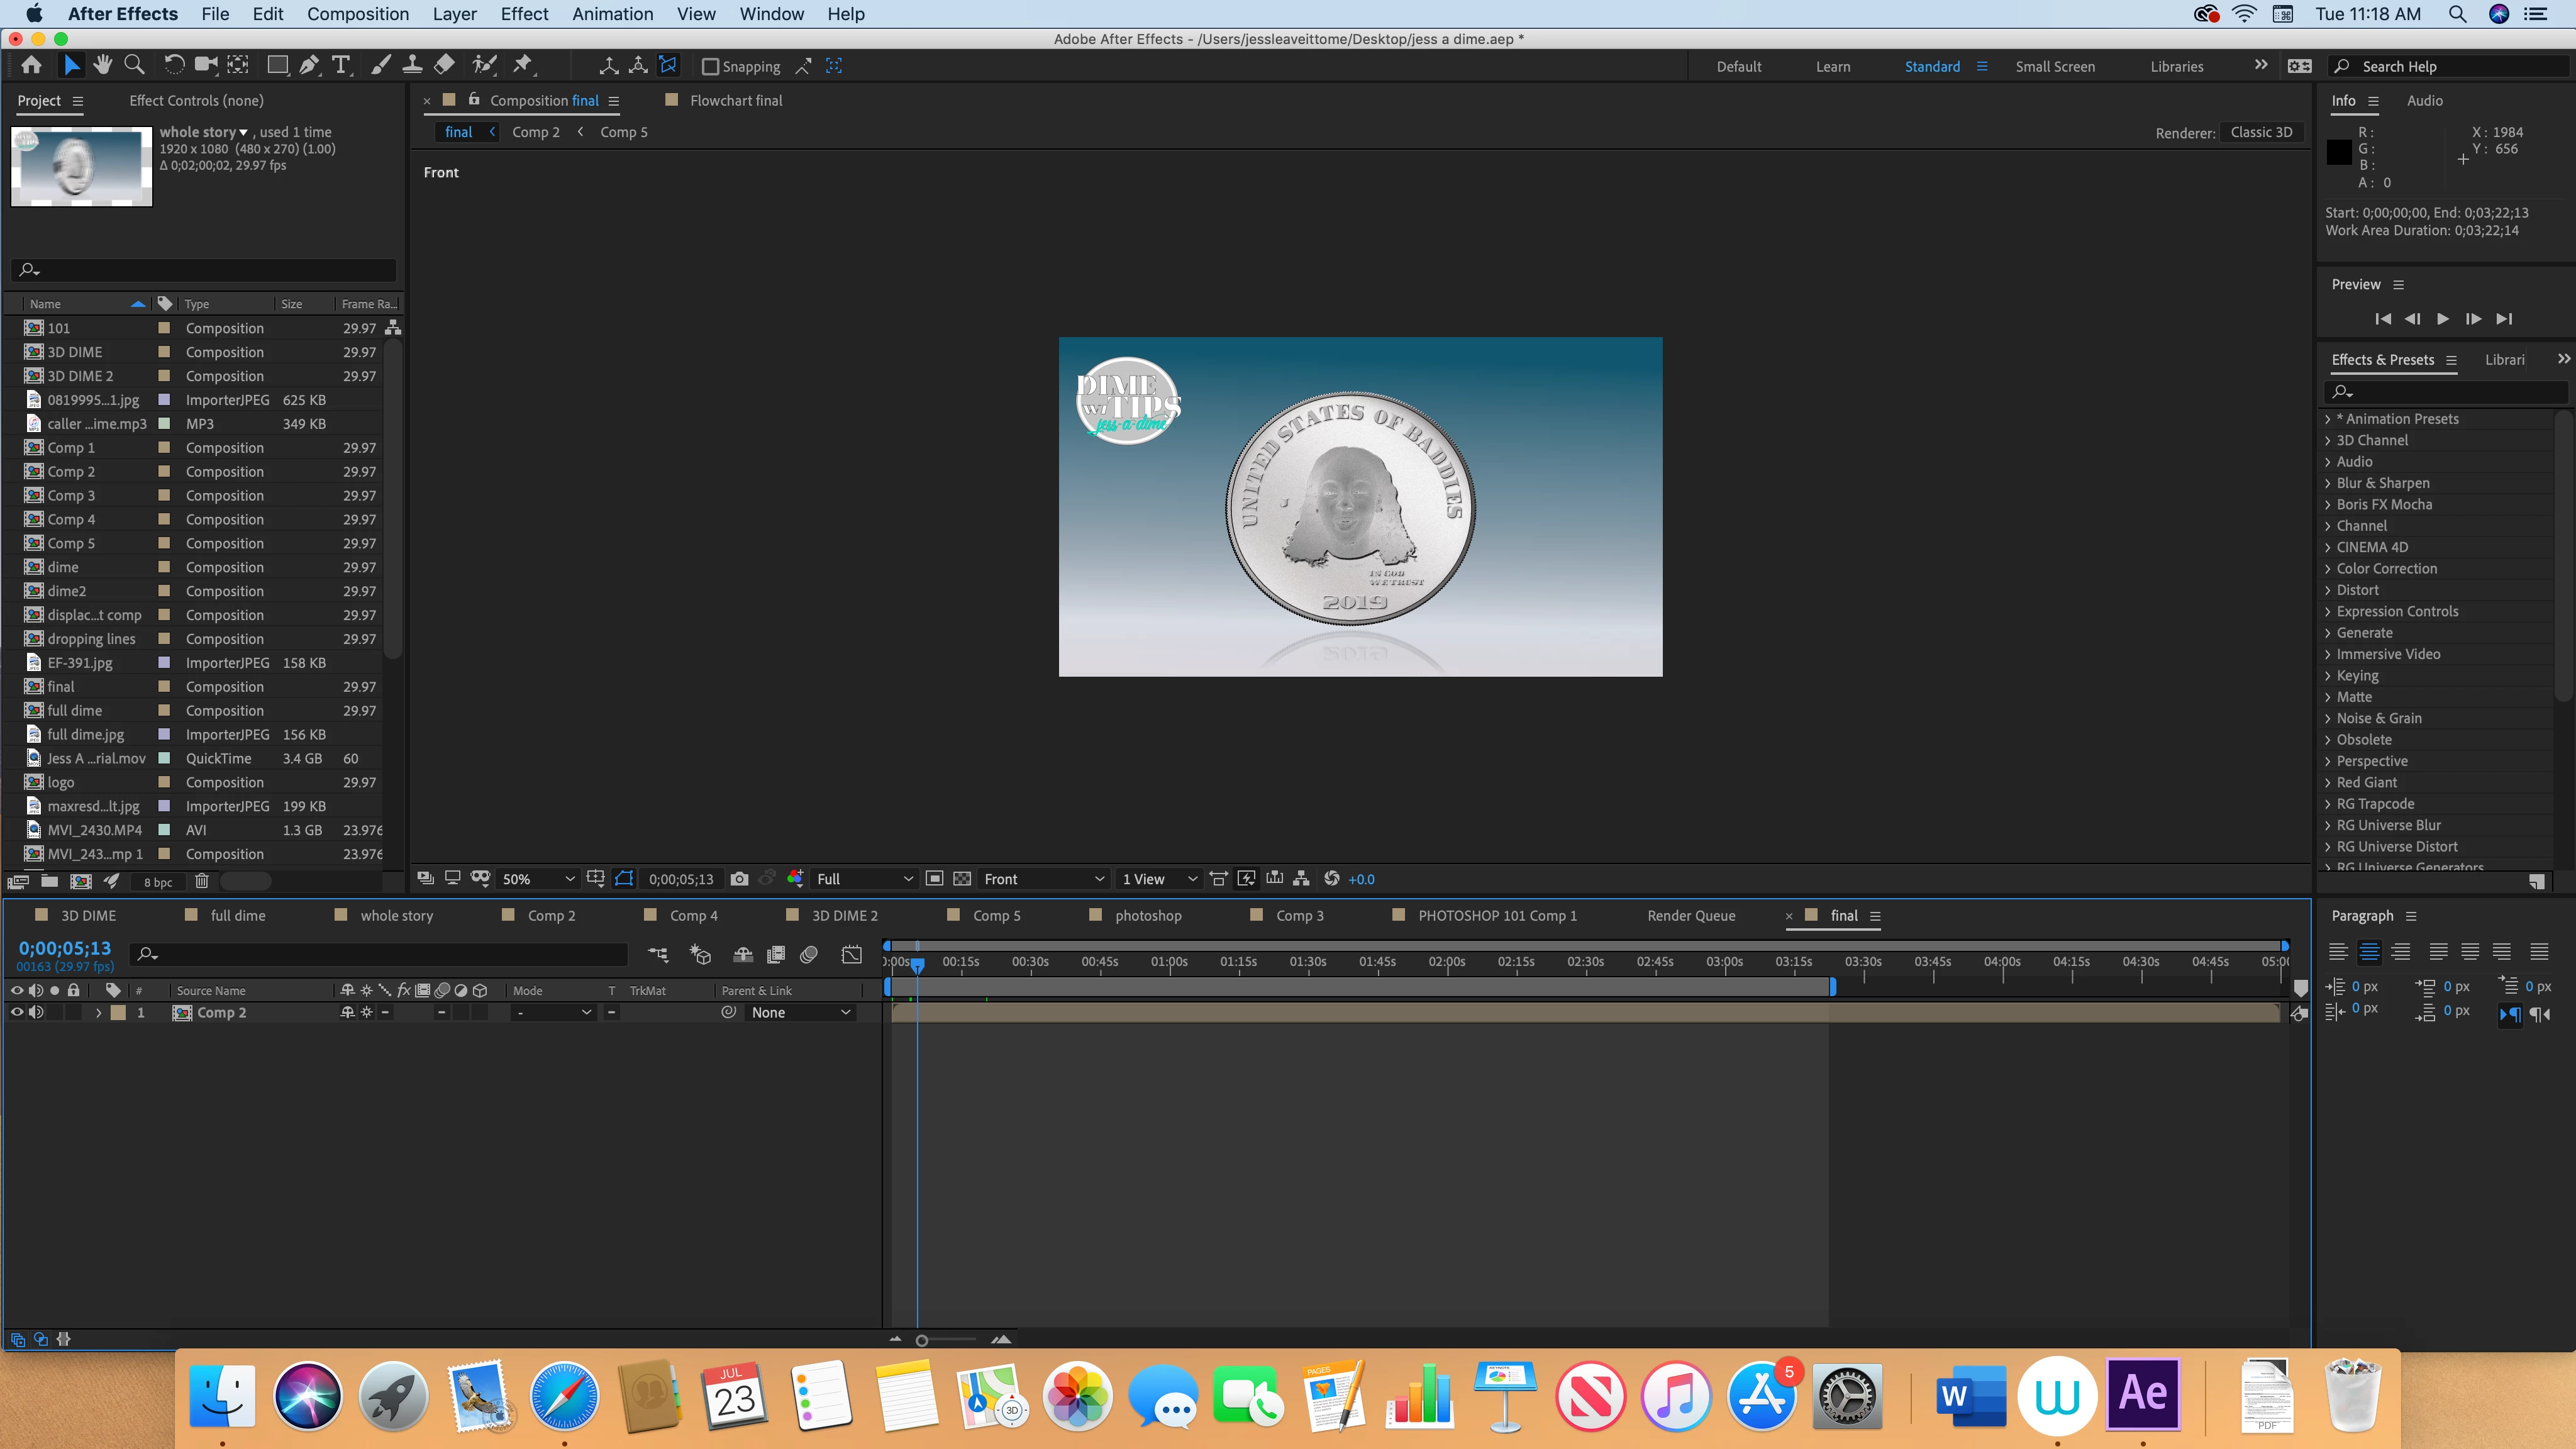Select the Zoom magnifier tool

click(x=134, y=66)
